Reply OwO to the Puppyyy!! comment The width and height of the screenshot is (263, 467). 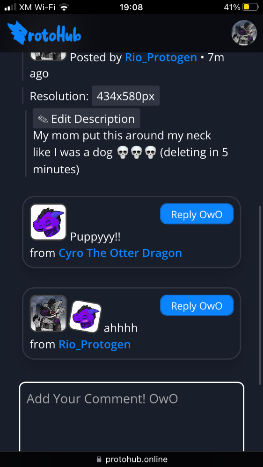point(197,214)
